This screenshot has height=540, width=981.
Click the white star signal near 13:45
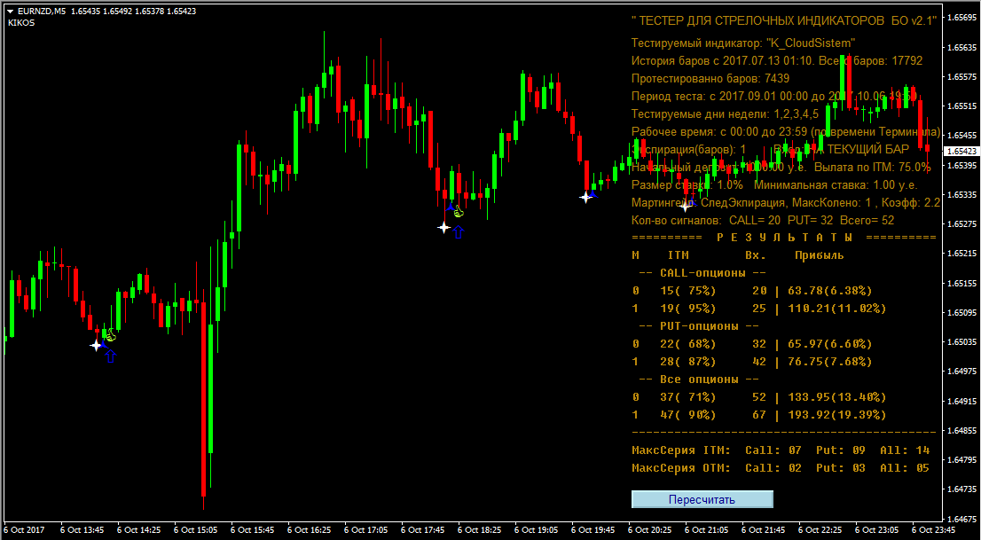97,345
